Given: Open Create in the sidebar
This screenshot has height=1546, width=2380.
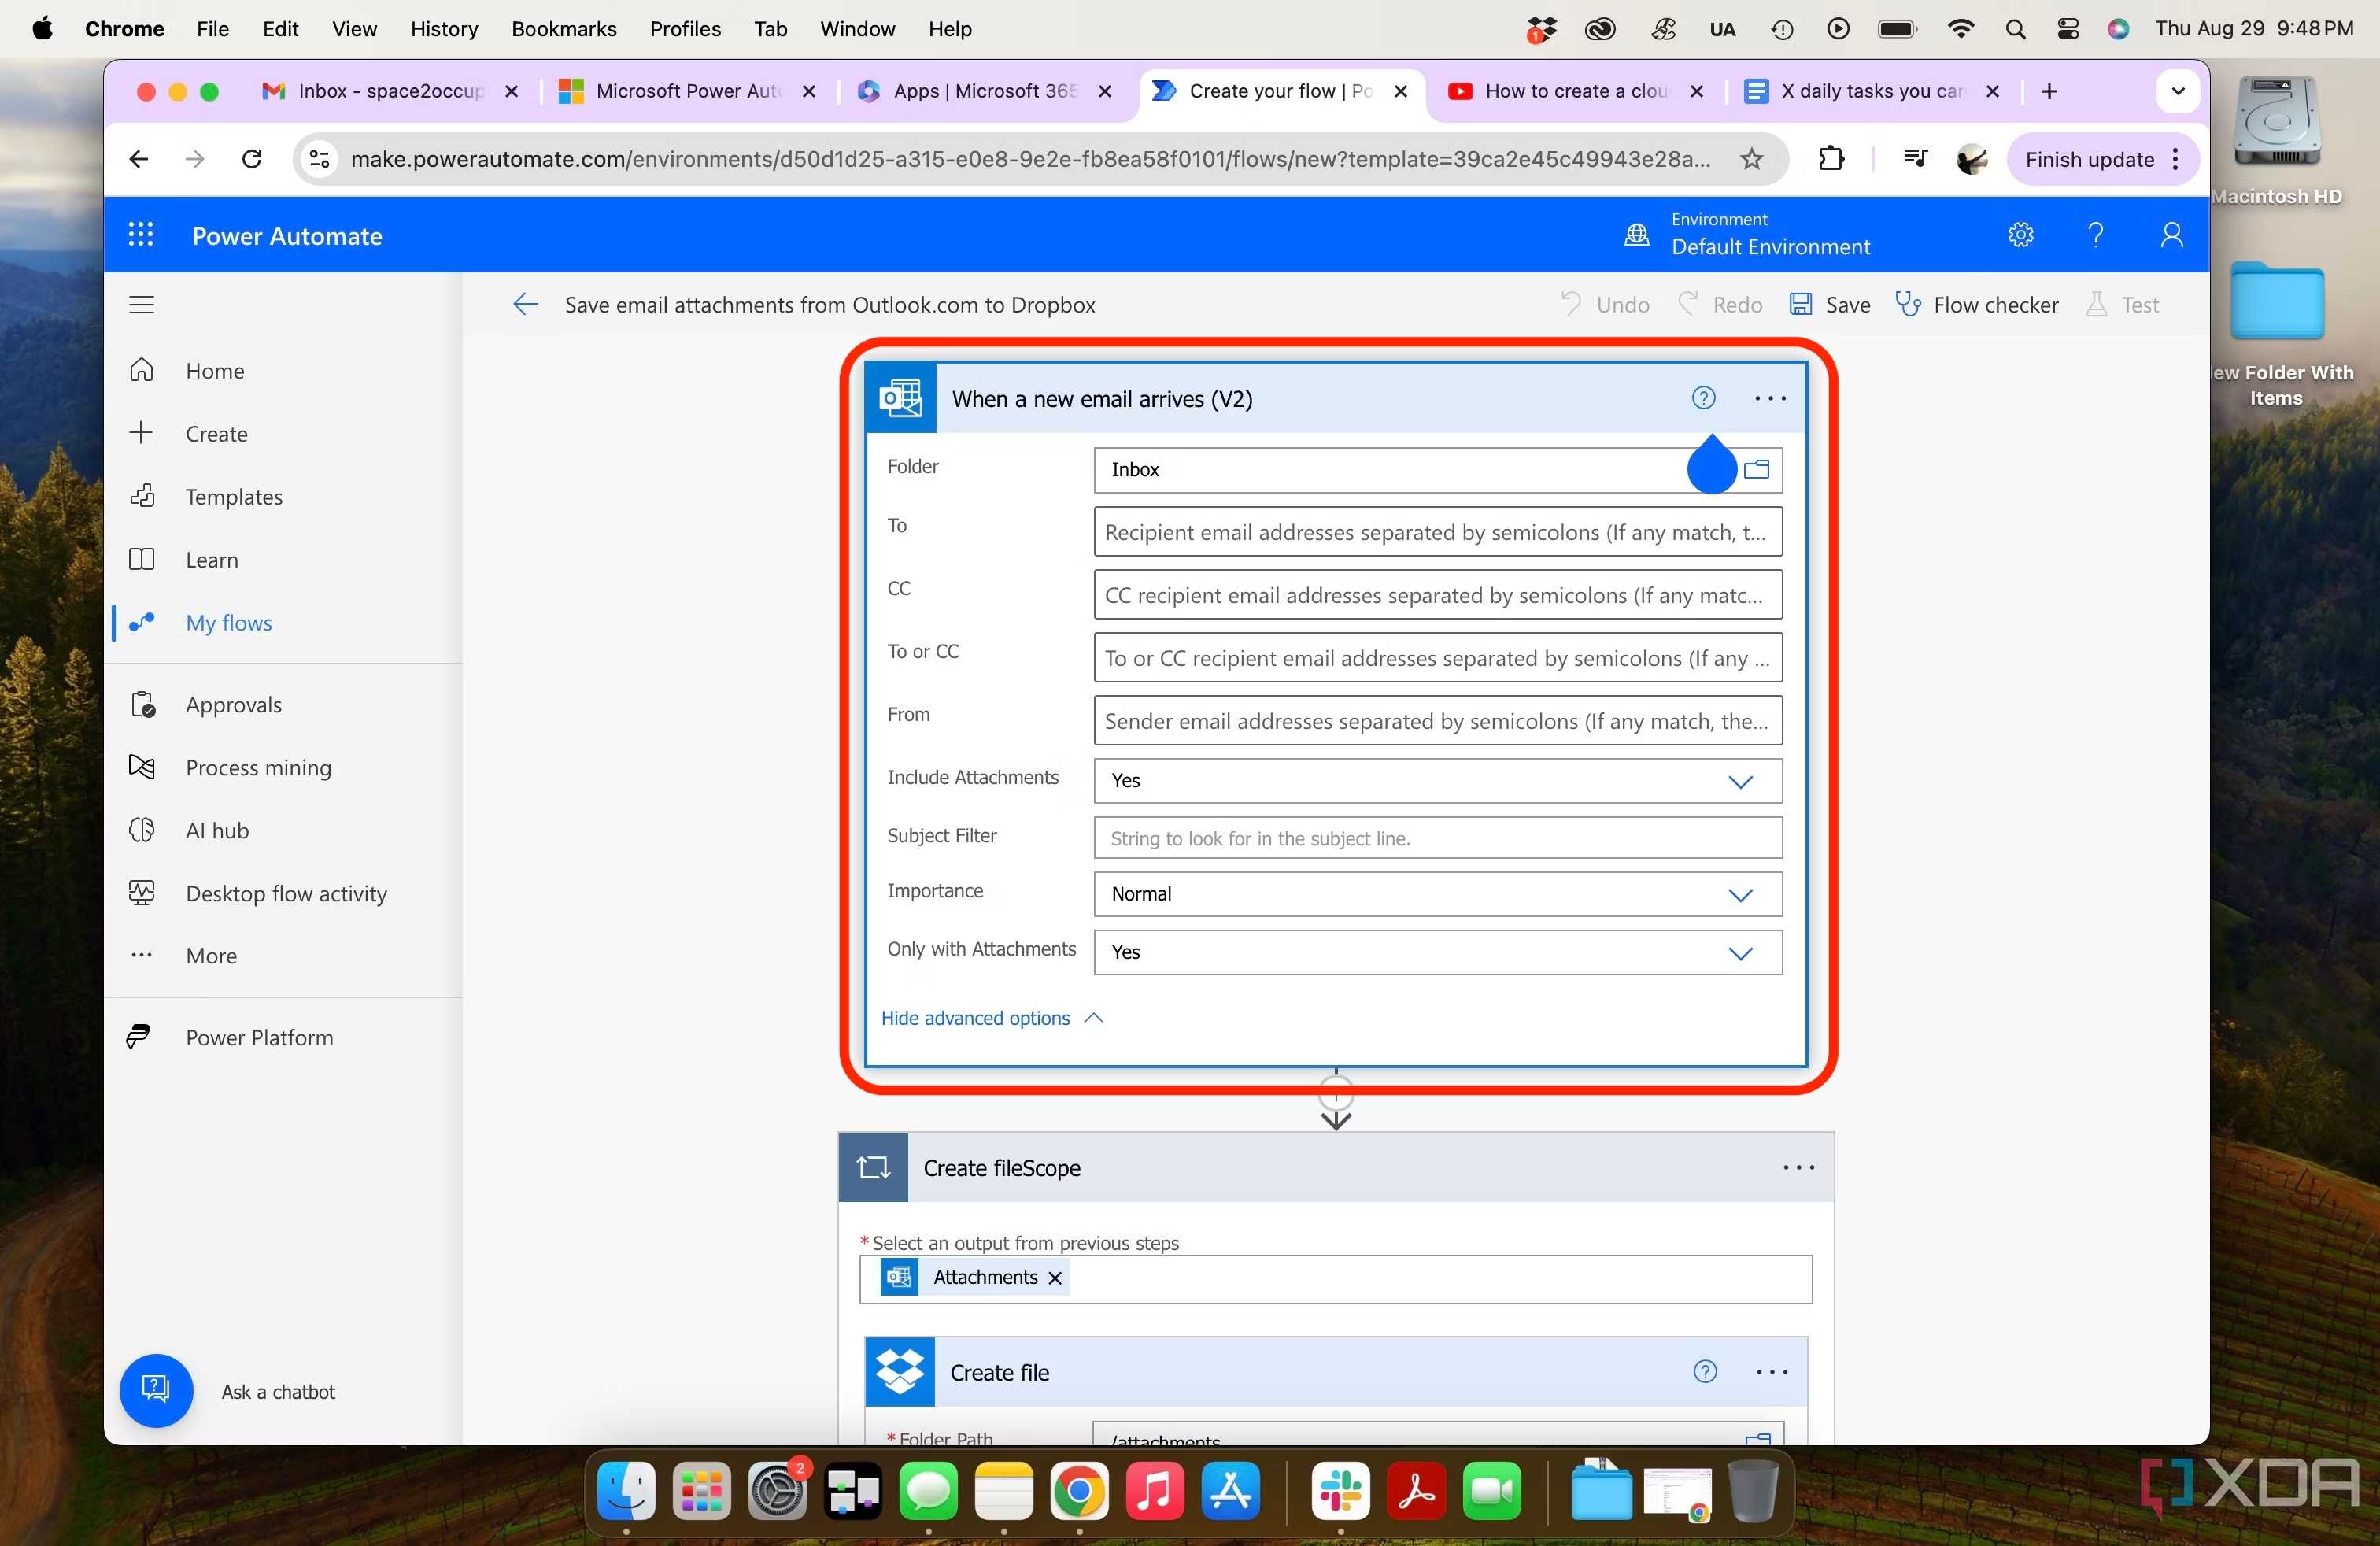Looking at the screenshot, I should point(217,434).
